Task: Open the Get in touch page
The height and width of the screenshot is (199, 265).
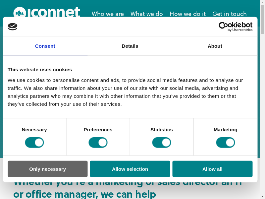Action: tap(229, 14)
